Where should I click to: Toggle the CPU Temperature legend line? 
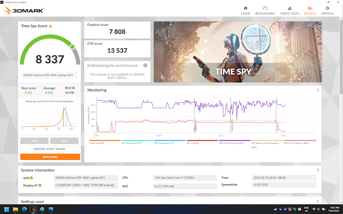coord(137,142)
